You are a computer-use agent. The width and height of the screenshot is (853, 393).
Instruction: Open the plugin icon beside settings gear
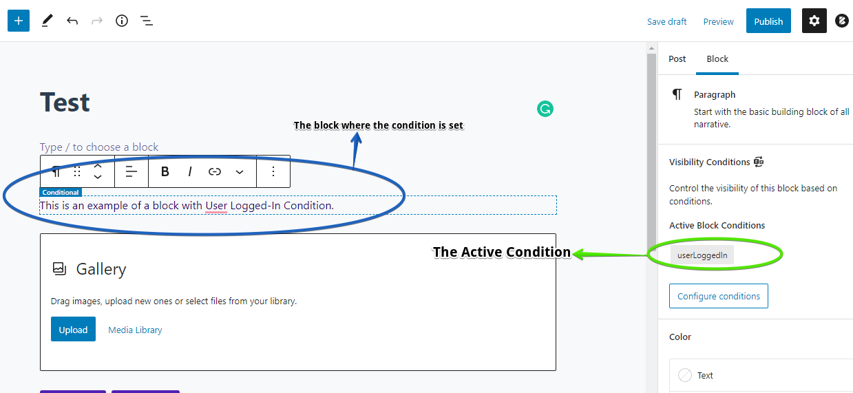click(841, 21)
